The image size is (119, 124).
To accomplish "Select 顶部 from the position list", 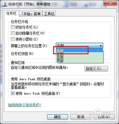I will click(x=79, y=61).
